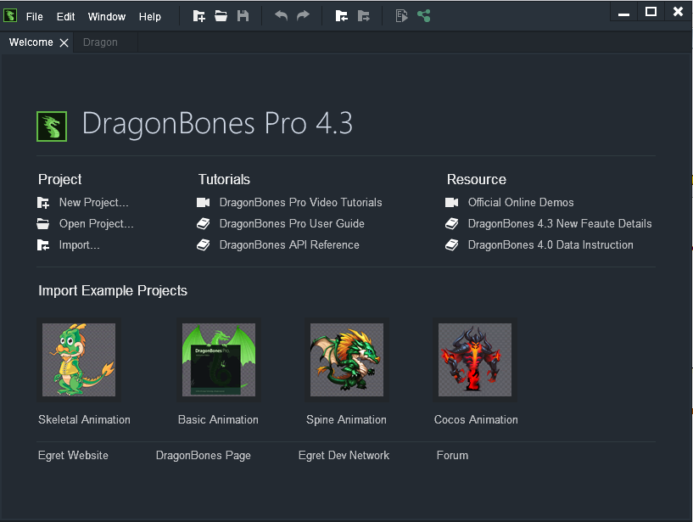This screenshot has height=522, width=693.
Task: Click the DragonBones app logo in menu bar
Action: pyautogui.click(x=10, y=16)
